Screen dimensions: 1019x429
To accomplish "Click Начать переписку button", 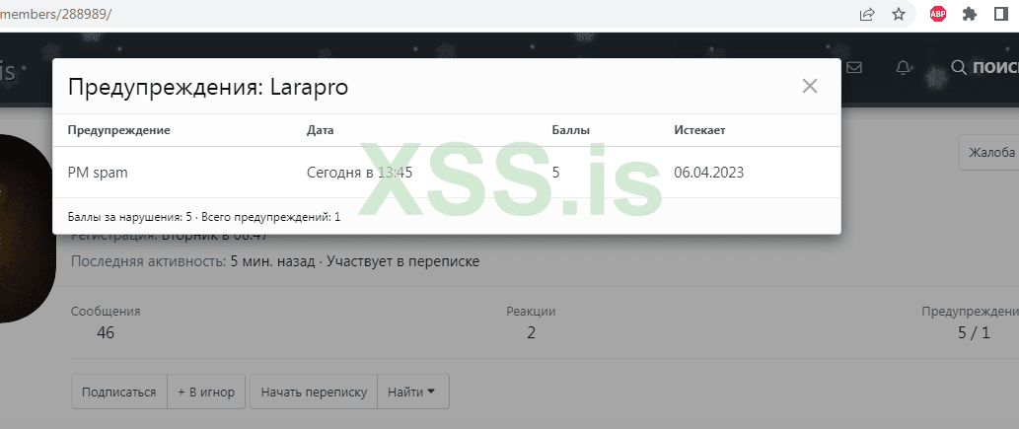I will [314, 392].
